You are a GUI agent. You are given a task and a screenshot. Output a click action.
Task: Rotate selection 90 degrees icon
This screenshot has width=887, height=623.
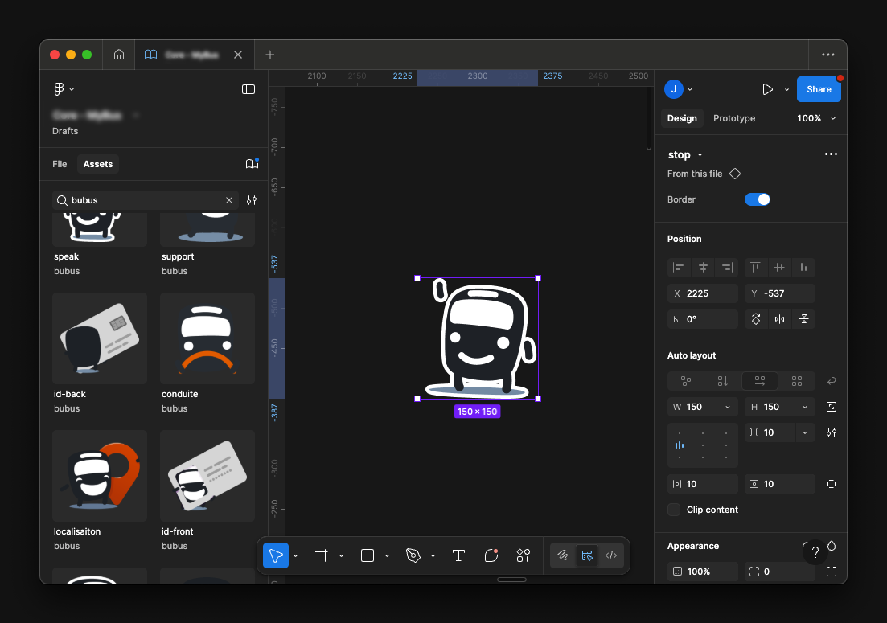click(x=756, y=319)
